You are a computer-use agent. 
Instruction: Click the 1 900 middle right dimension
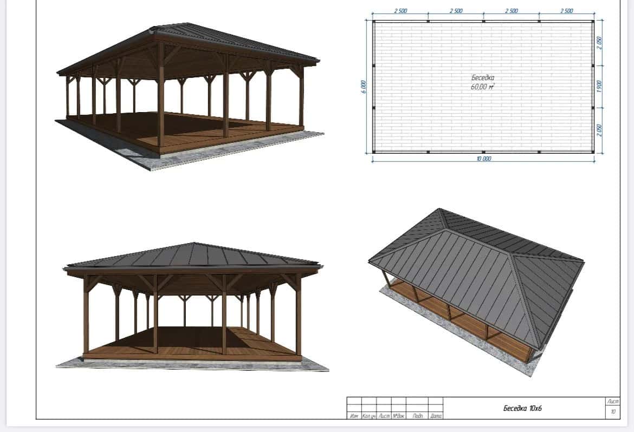coord(599,87)
